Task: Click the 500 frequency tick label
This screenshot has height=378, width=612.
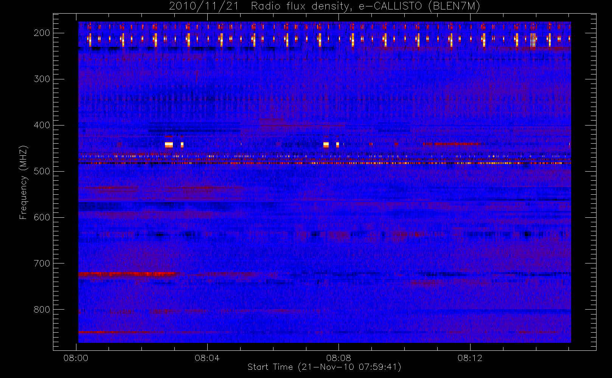Action: pyautogui.click(x=42, y=171)
